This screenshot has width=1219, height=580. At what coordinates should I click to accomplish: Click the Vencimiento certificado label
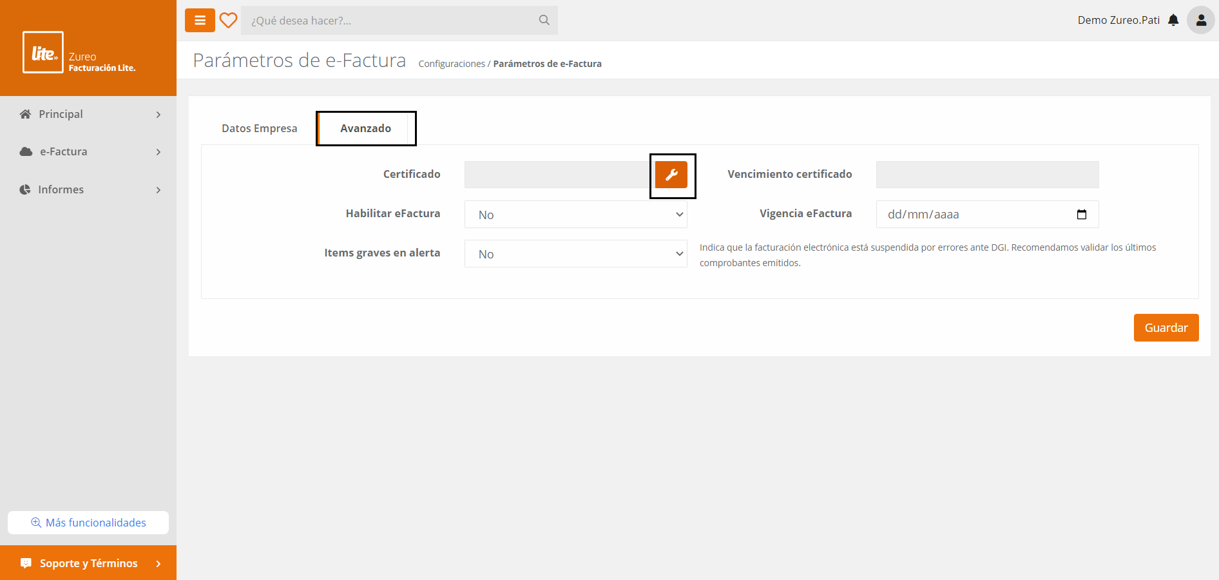tap(790, 174)
